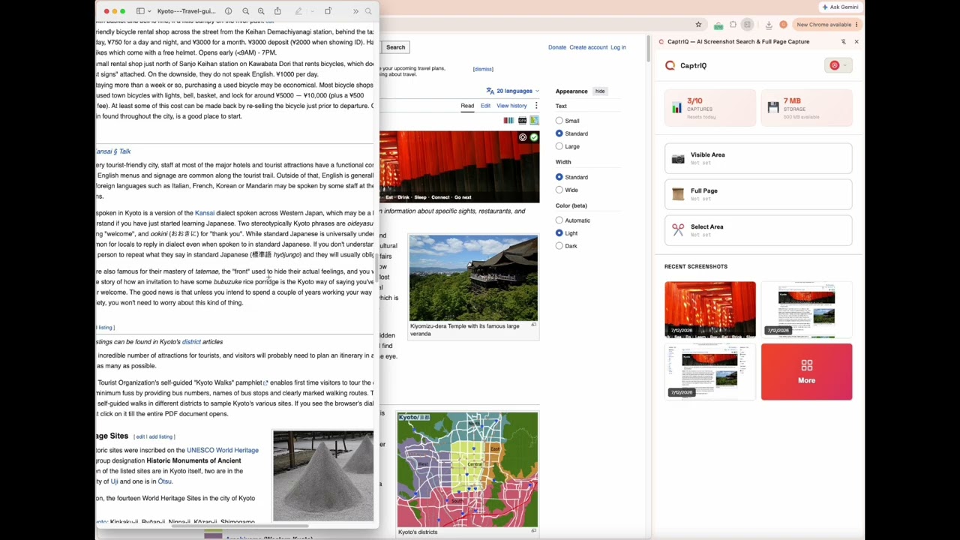Select Standard text size

pyautogui.click(x=559, y=133)
